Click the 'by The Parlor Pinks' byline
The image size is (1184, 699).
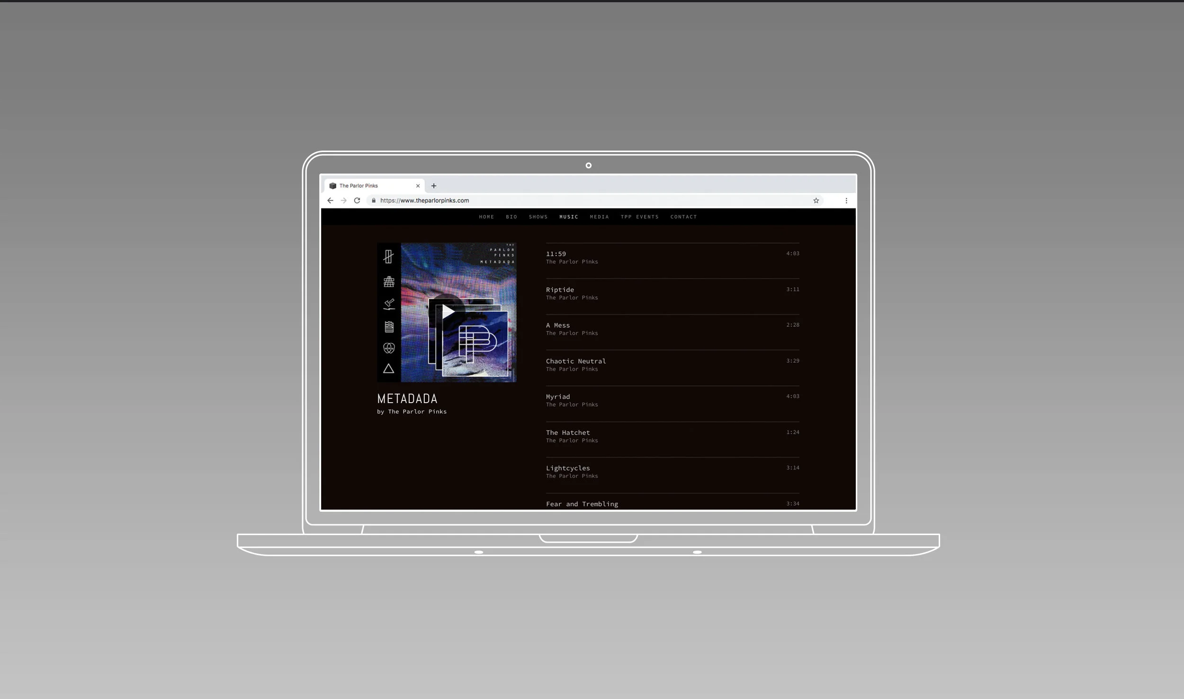pyautogui.click(x=412, y=412)
